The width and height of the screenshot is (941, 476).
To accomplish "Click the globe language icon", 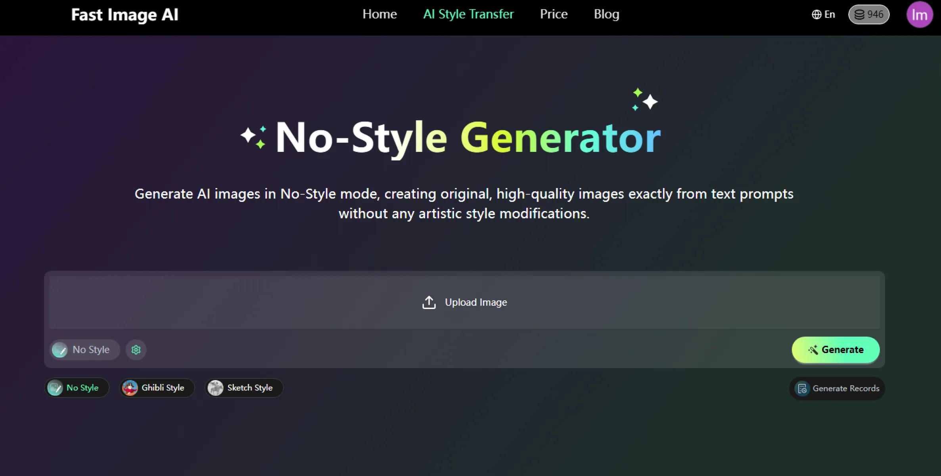I will pyautogui.click(x=816, y=15).
